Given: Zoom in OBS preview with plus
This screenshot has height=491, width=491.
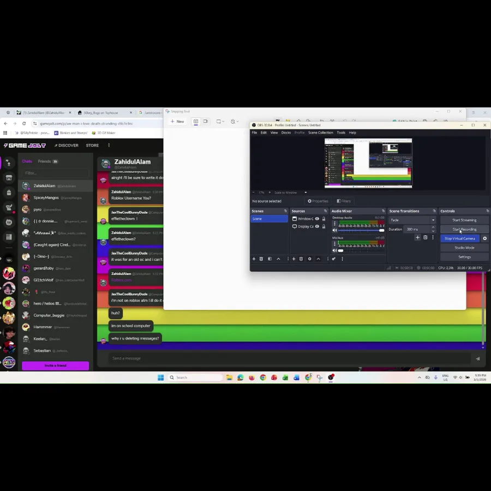Looking at the screenshot, I should click(x=270, y=193).
